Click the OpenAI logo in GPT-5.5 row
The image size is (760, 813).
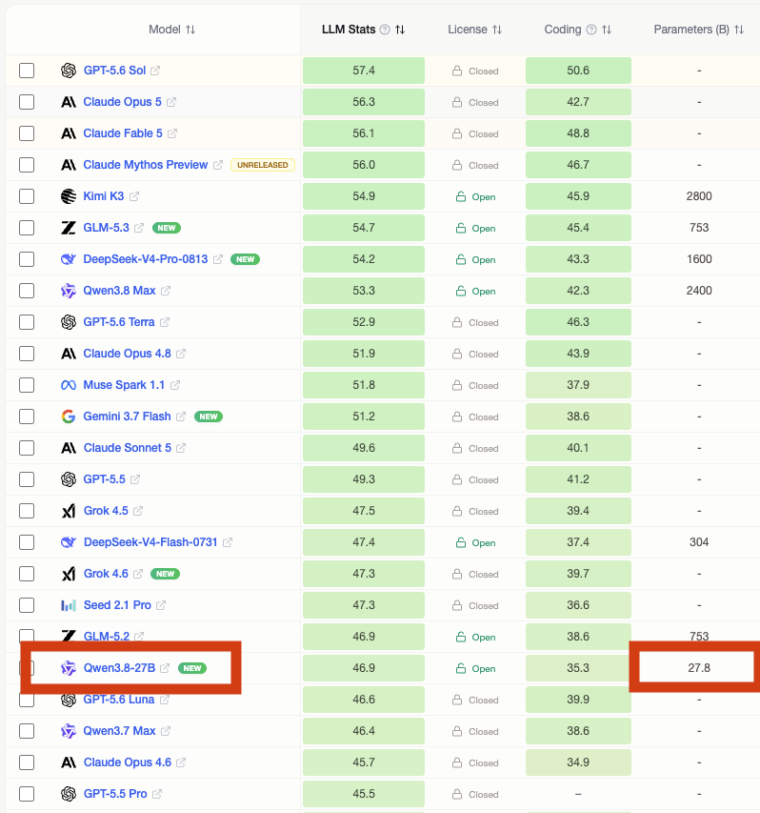click(69, 479)
